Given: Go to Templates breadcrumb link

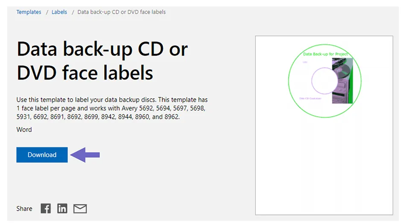Looking at the screenshot, I should pyautogui.click(x=29, y=12).
